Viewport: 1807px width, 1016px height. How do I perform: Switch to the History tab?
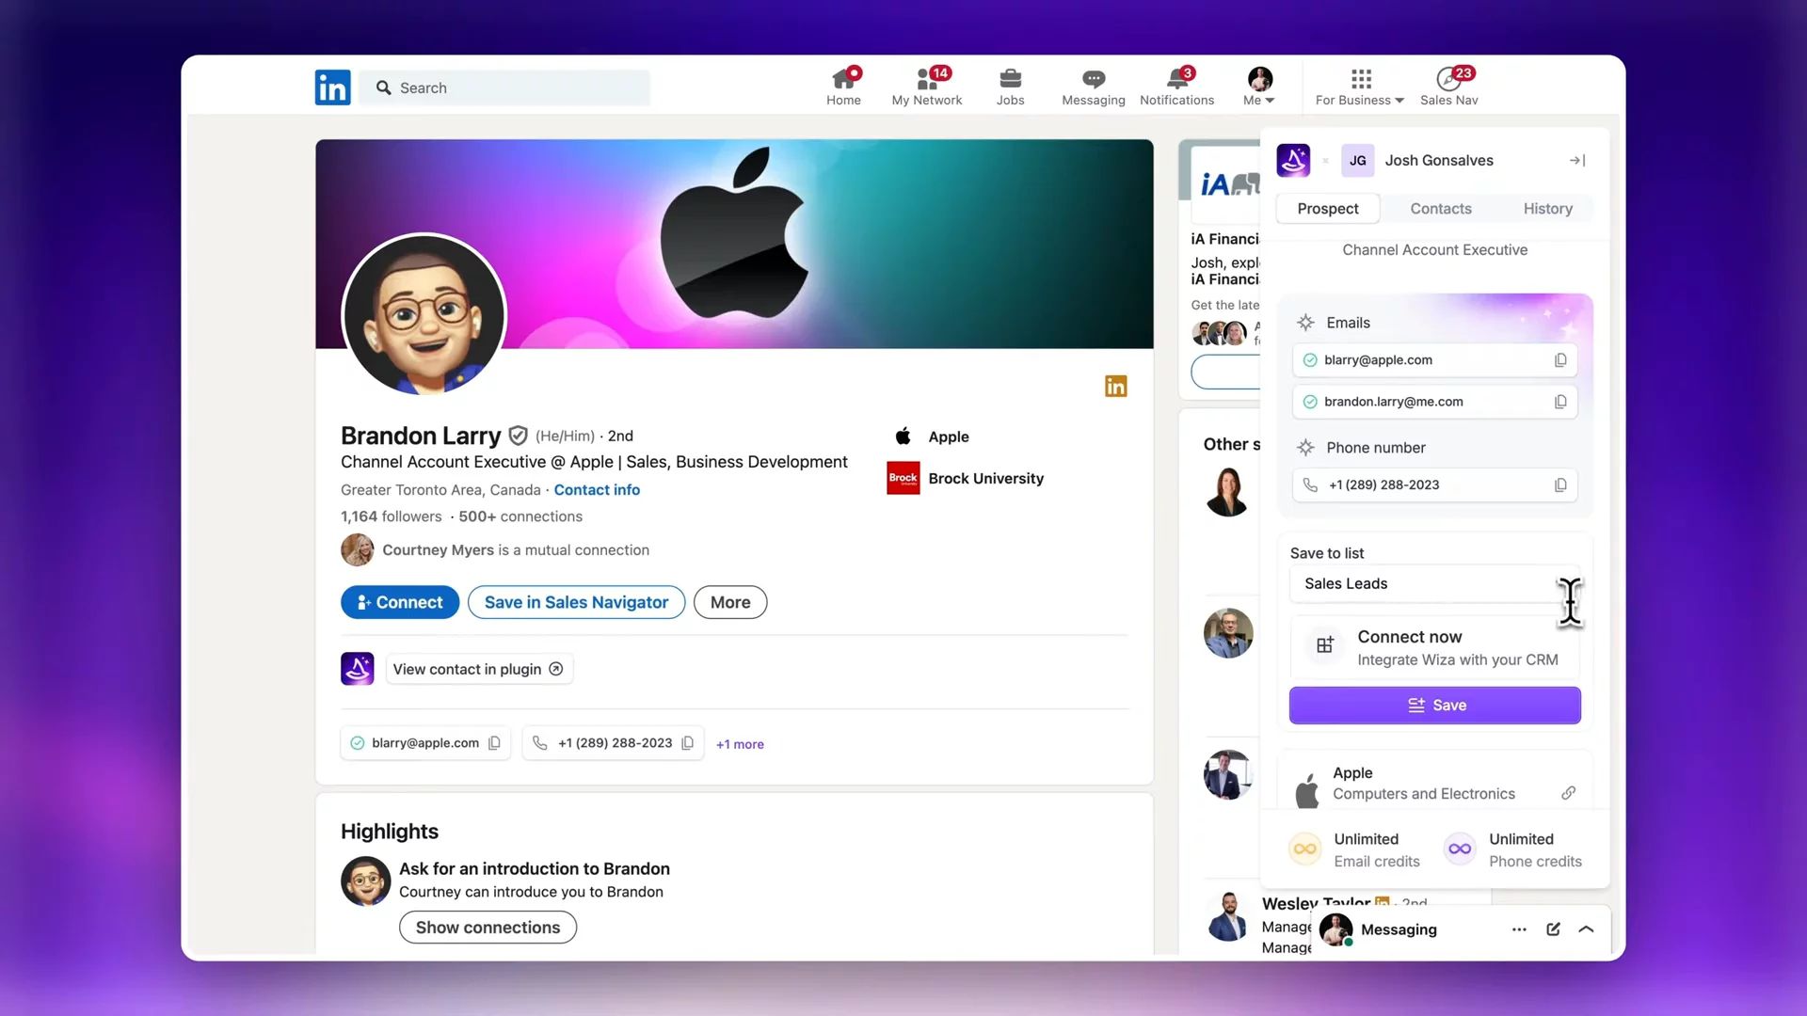coord(1547,209)
